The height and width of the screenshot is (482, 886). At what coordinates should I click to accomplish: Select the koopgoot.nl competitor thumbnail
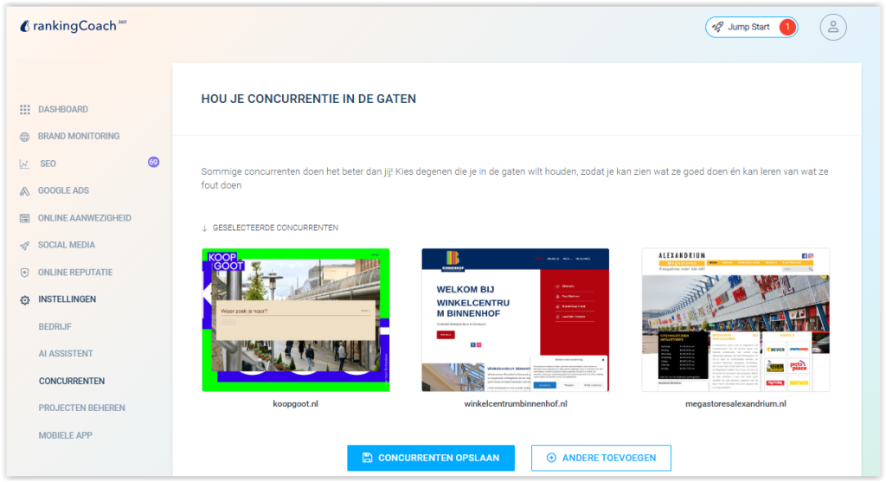295,320
